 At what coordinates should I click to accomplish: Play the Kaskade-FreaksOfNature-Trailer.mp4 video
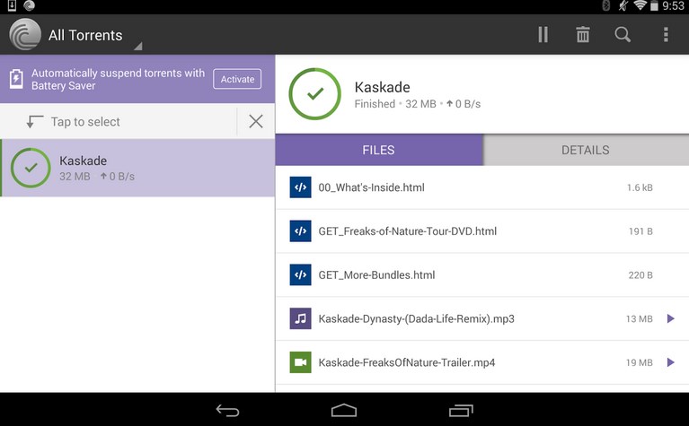point(670,362)
